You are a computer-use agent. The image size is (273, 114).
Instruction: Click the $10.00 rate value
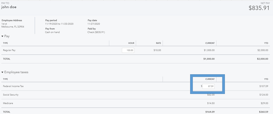coord(157,50)
